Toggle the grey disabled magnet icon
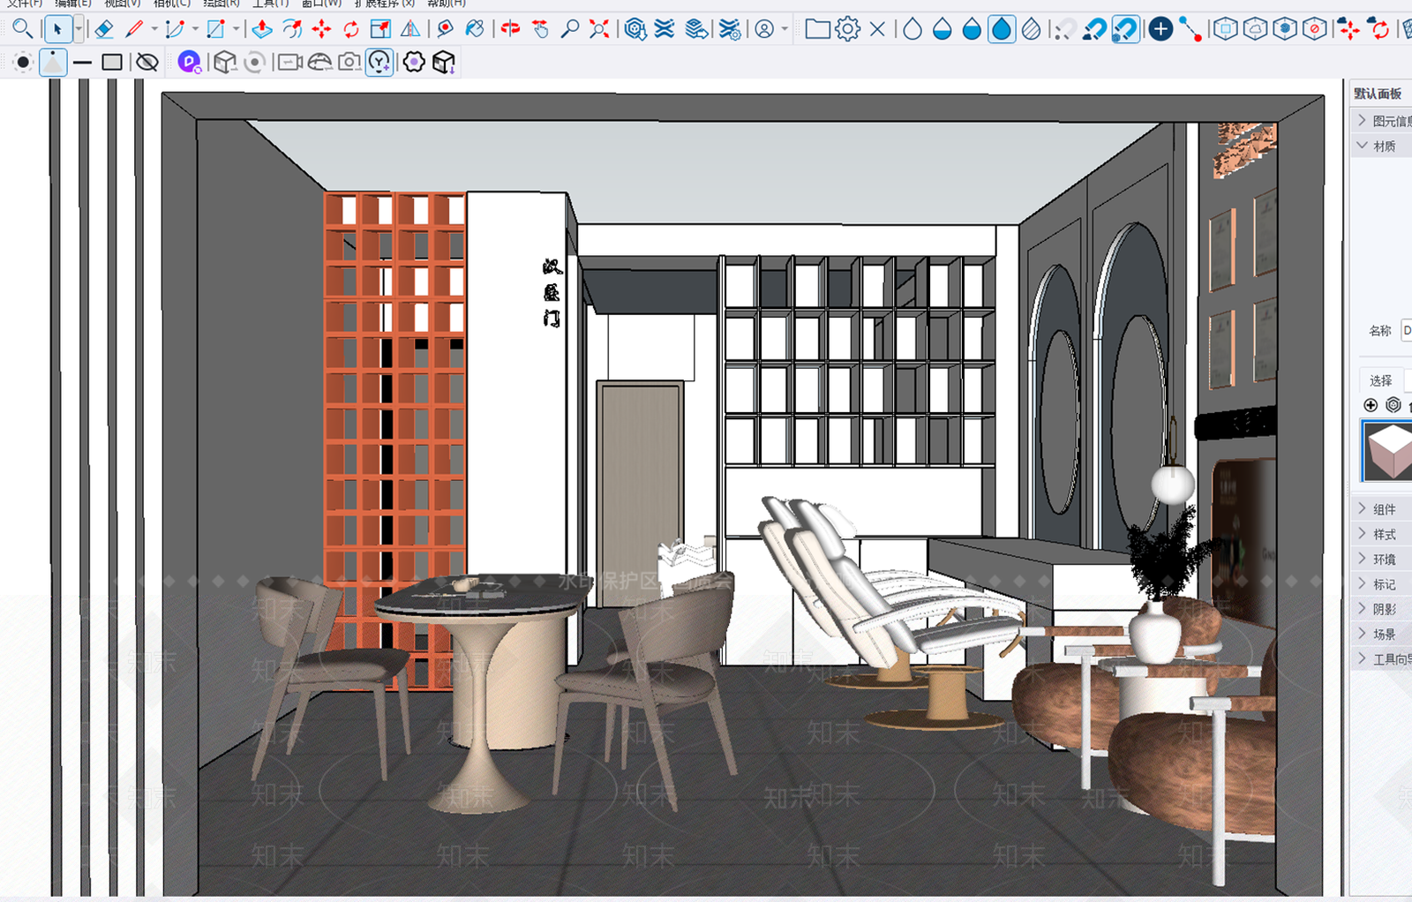The height and width of the screenshot is (902, 1412). pos(1065,29)
